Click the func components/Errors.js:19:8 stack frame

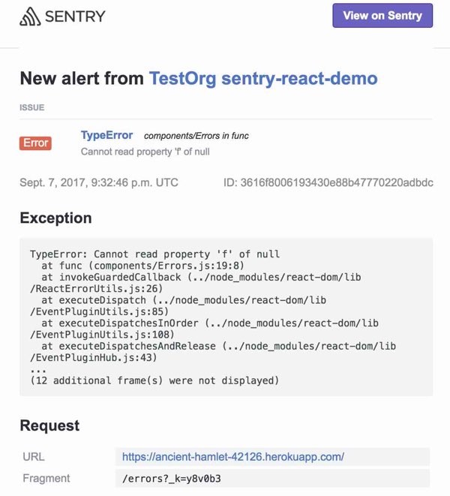pyautogui.click(x=142, y=266)
